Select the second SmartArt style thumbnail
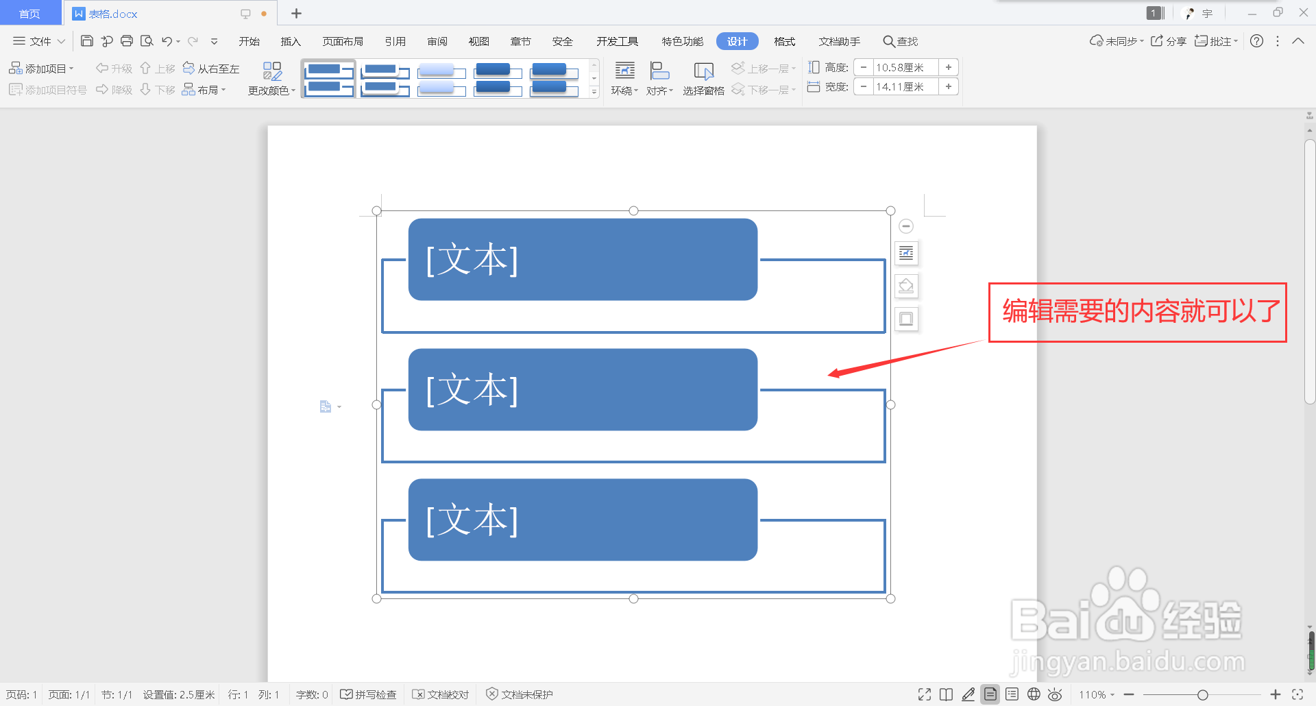This screenshot has width=1316, height=706. (385, 79)
